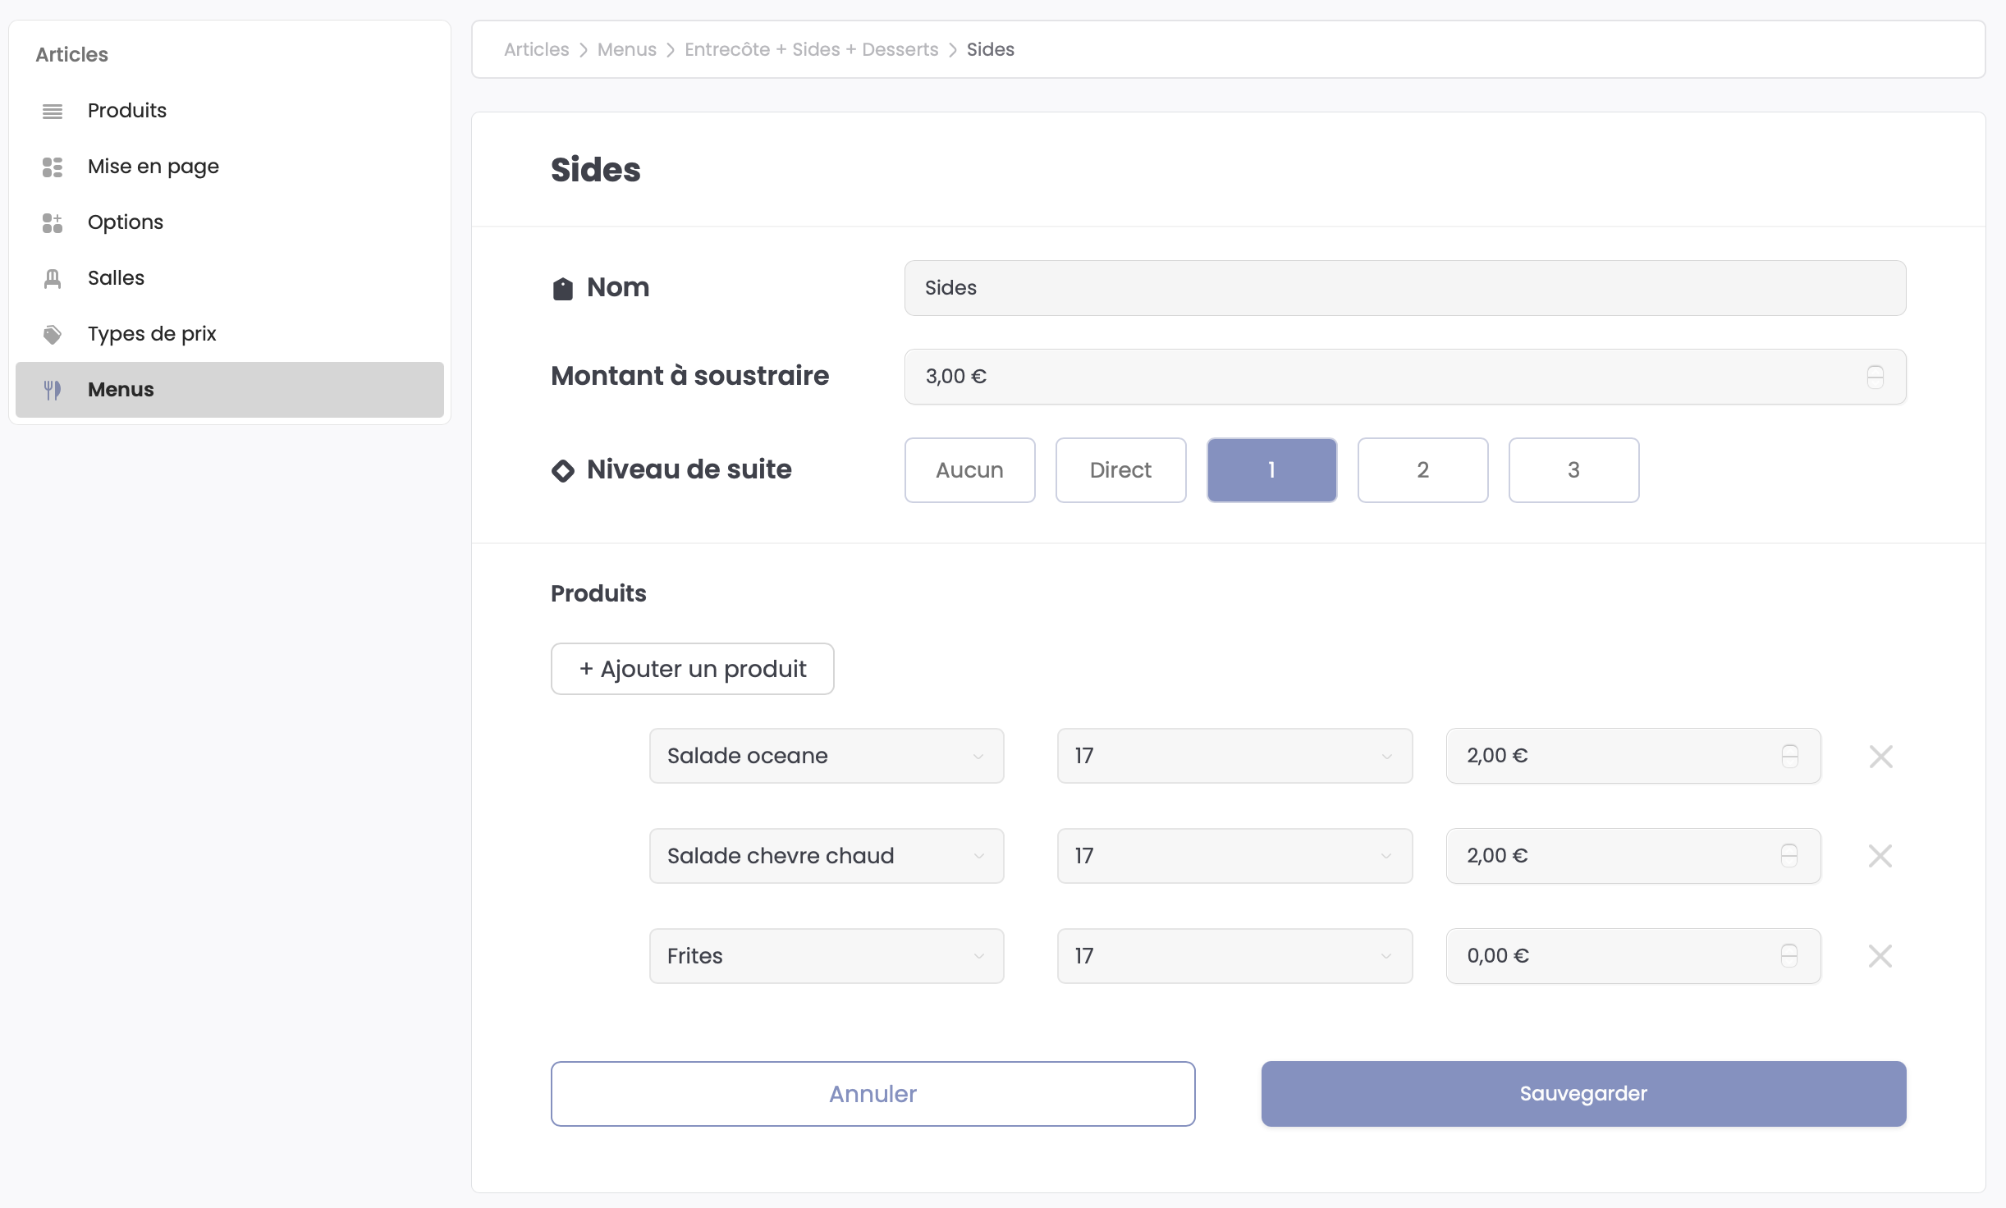Click the Produits list icon in sidebar
The height and width of the screenshot is (1208, 2006).
click(x=53, y=111)
